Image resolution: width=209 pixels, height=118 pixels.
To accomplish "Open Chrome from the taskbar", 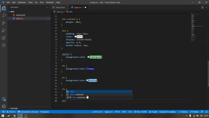I will [x=14, y=116].
